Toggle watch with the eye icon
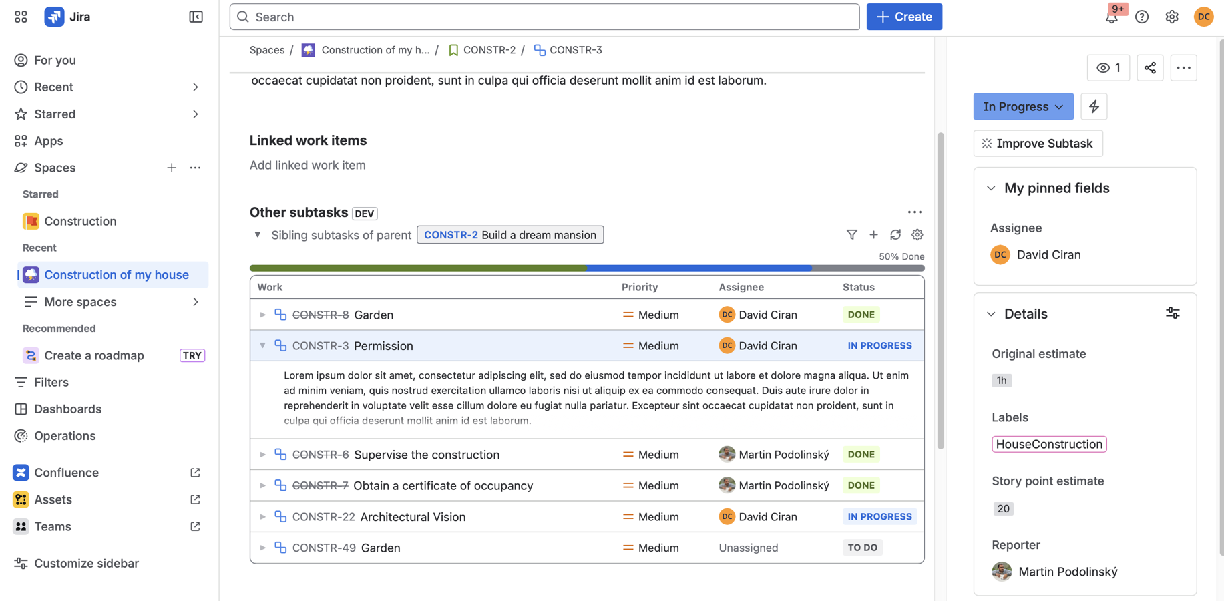The image size is (1224, 601). pos(1108,67)
